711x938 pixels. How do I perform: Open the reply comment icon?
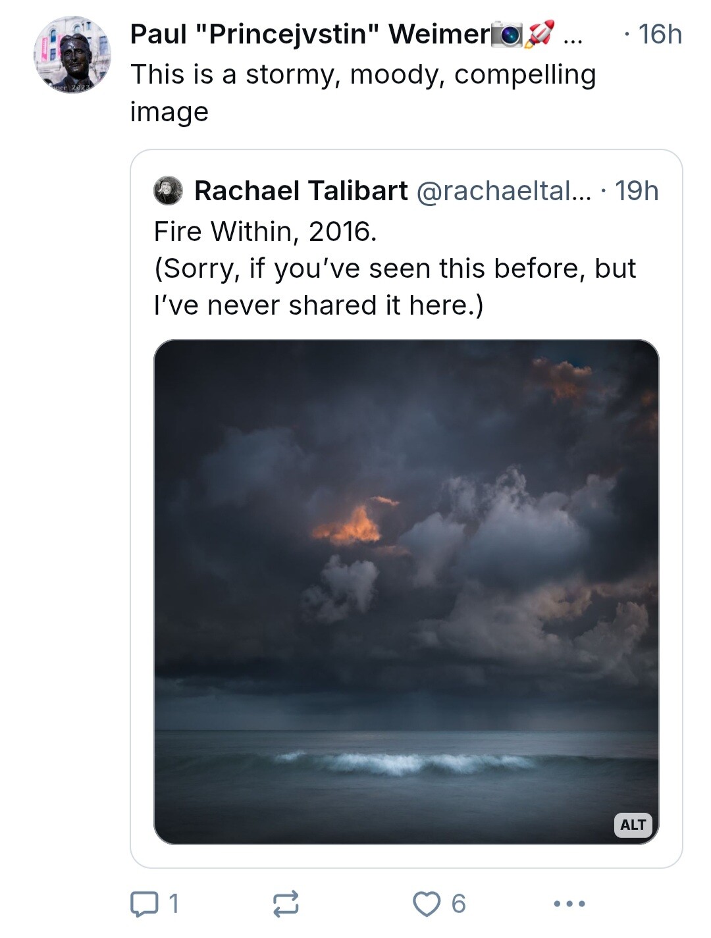click(144, 904)
